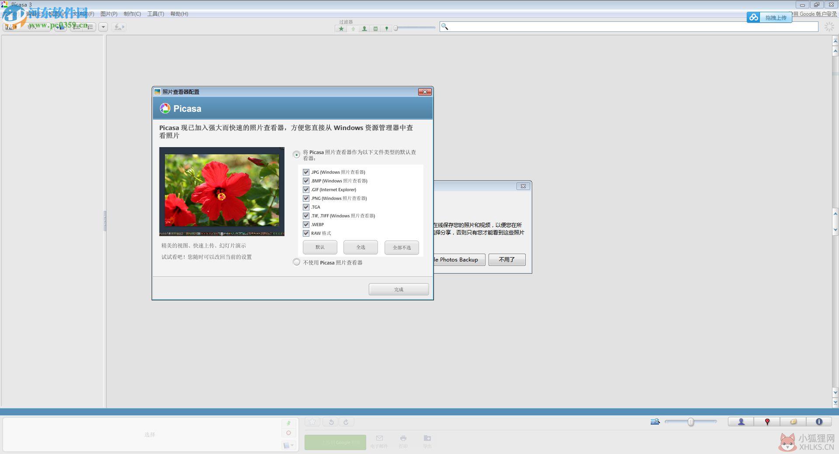Click the green pin hold-selection icon
The width and height of the screenshot is (839, 454).
click(x=288, y=423)
